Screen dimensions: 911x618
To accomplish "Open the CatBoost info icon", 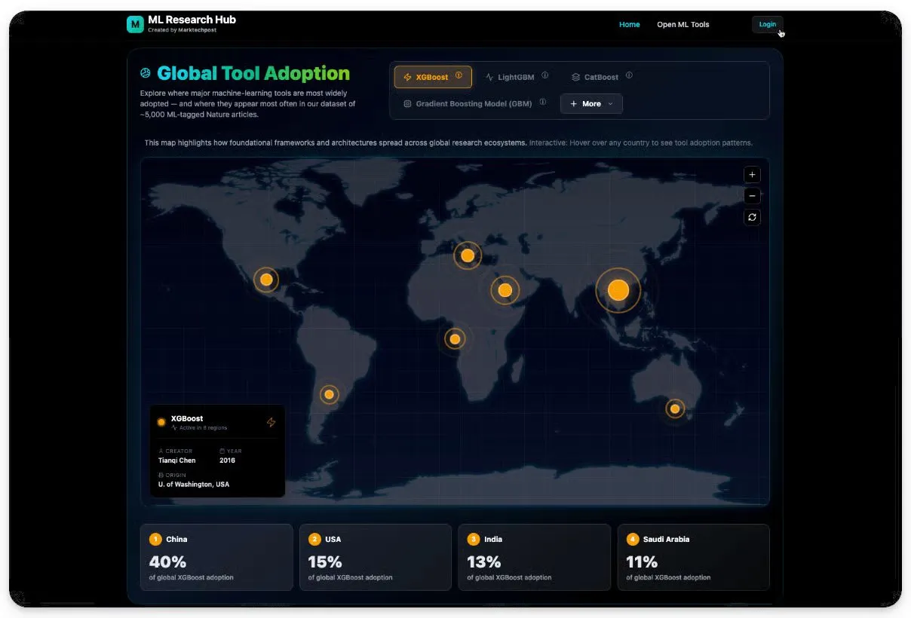I will coord(629,75).
